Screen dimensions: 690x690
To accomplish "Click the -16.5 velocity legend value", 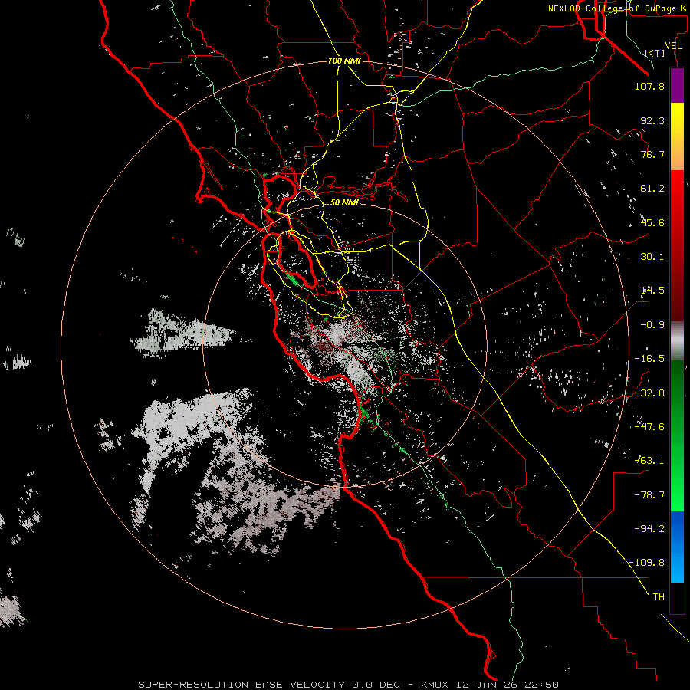I will point(649,359).
